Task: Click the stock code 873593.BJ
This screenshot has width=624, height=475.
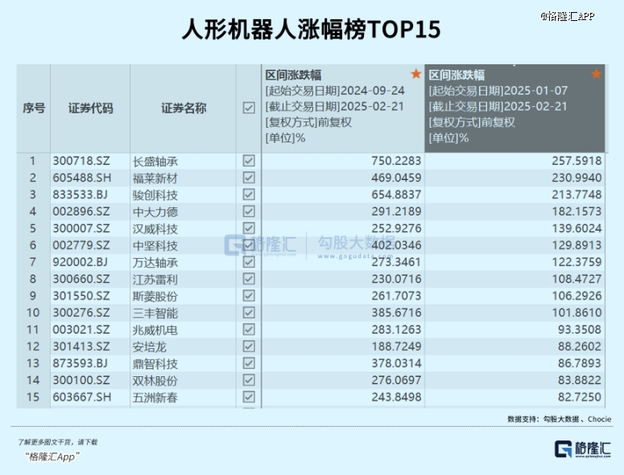Action: [80, 363]
